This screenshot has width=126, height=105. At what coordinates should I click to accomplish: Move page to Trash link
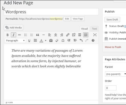(x=113, y=47)
